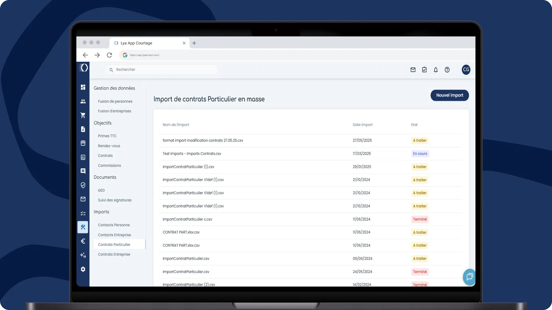Open the shield checkmark icon

tap(83, 185)
